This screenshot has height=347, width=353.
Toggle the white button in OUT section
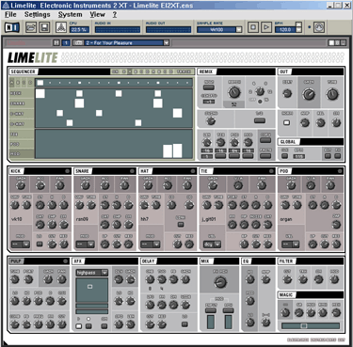pos(286,123)
